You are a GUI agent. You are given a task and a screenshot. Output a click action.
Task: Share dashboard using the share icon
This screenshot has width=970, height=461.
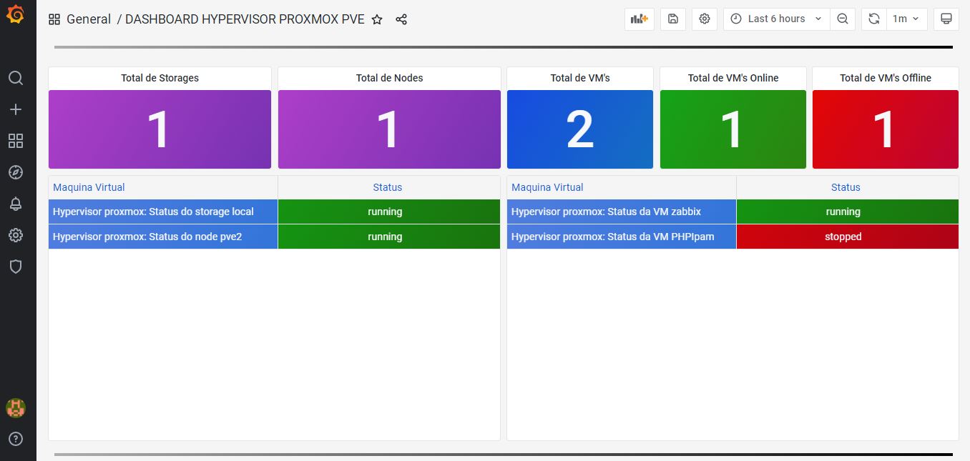point(401,19)
